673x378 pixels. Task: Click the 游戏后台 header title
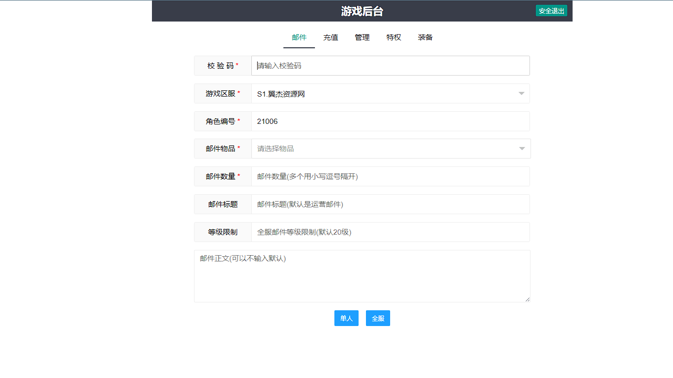(362, 10)
